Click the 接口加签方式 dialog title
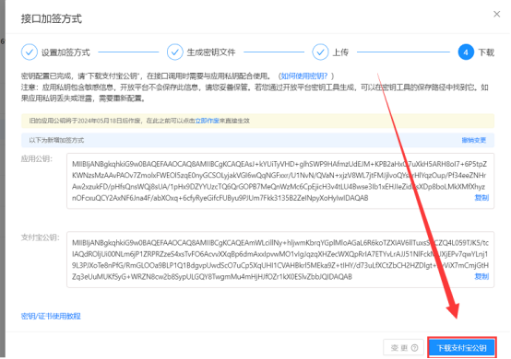The height and width of the screenshot is (359, 511). 52,18
